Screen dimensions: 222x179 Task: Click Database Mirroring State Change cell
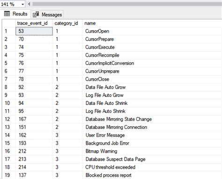[152, 119]
